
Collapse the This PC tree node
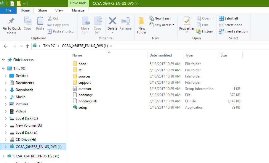click(x=4, y=69)
